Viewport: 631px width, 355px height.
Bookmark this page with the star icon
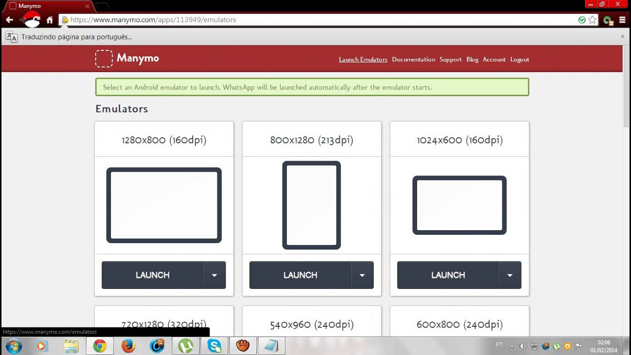coord(592,20)
